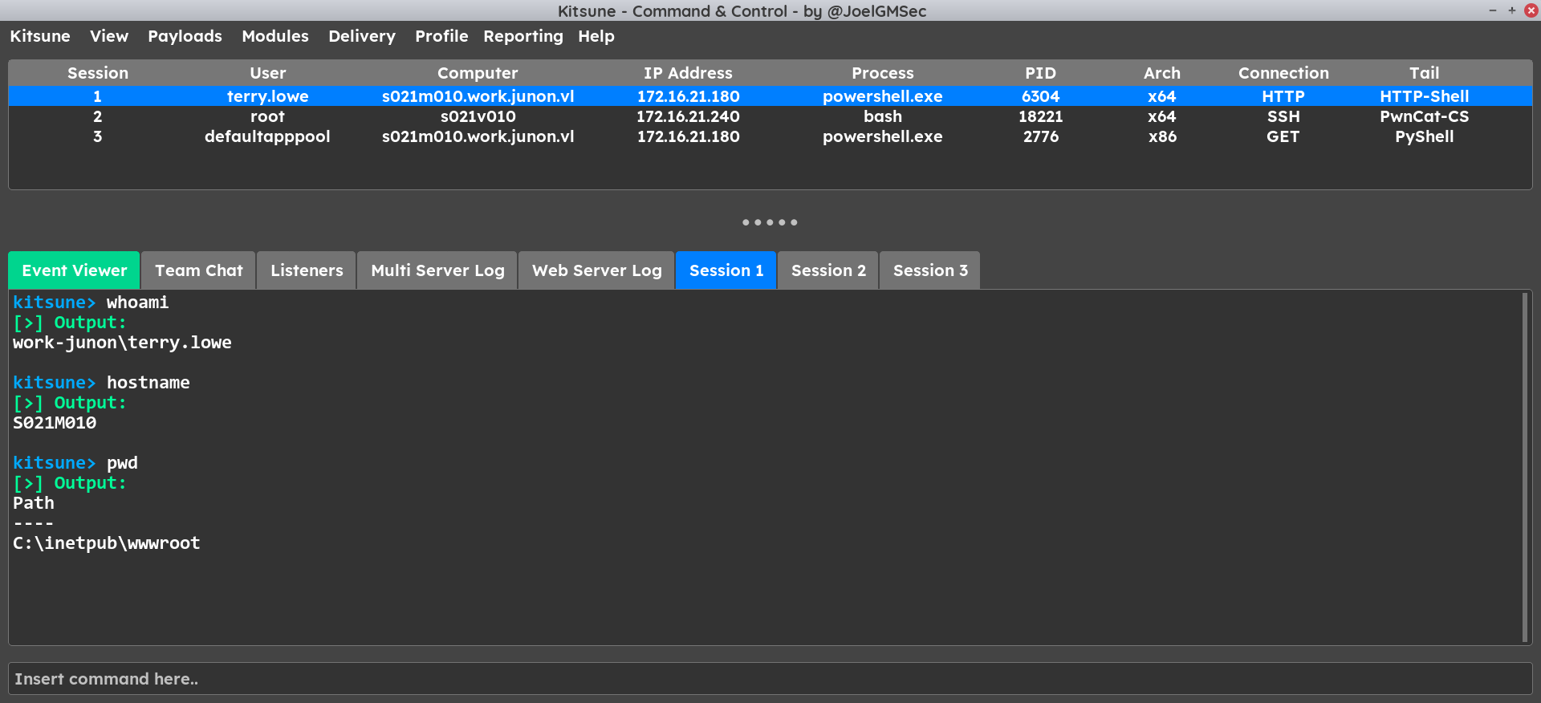
Task: Click the command input field
Action: point(770,679)
